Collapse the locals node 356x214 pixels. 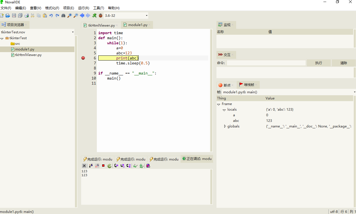point(224,110)
